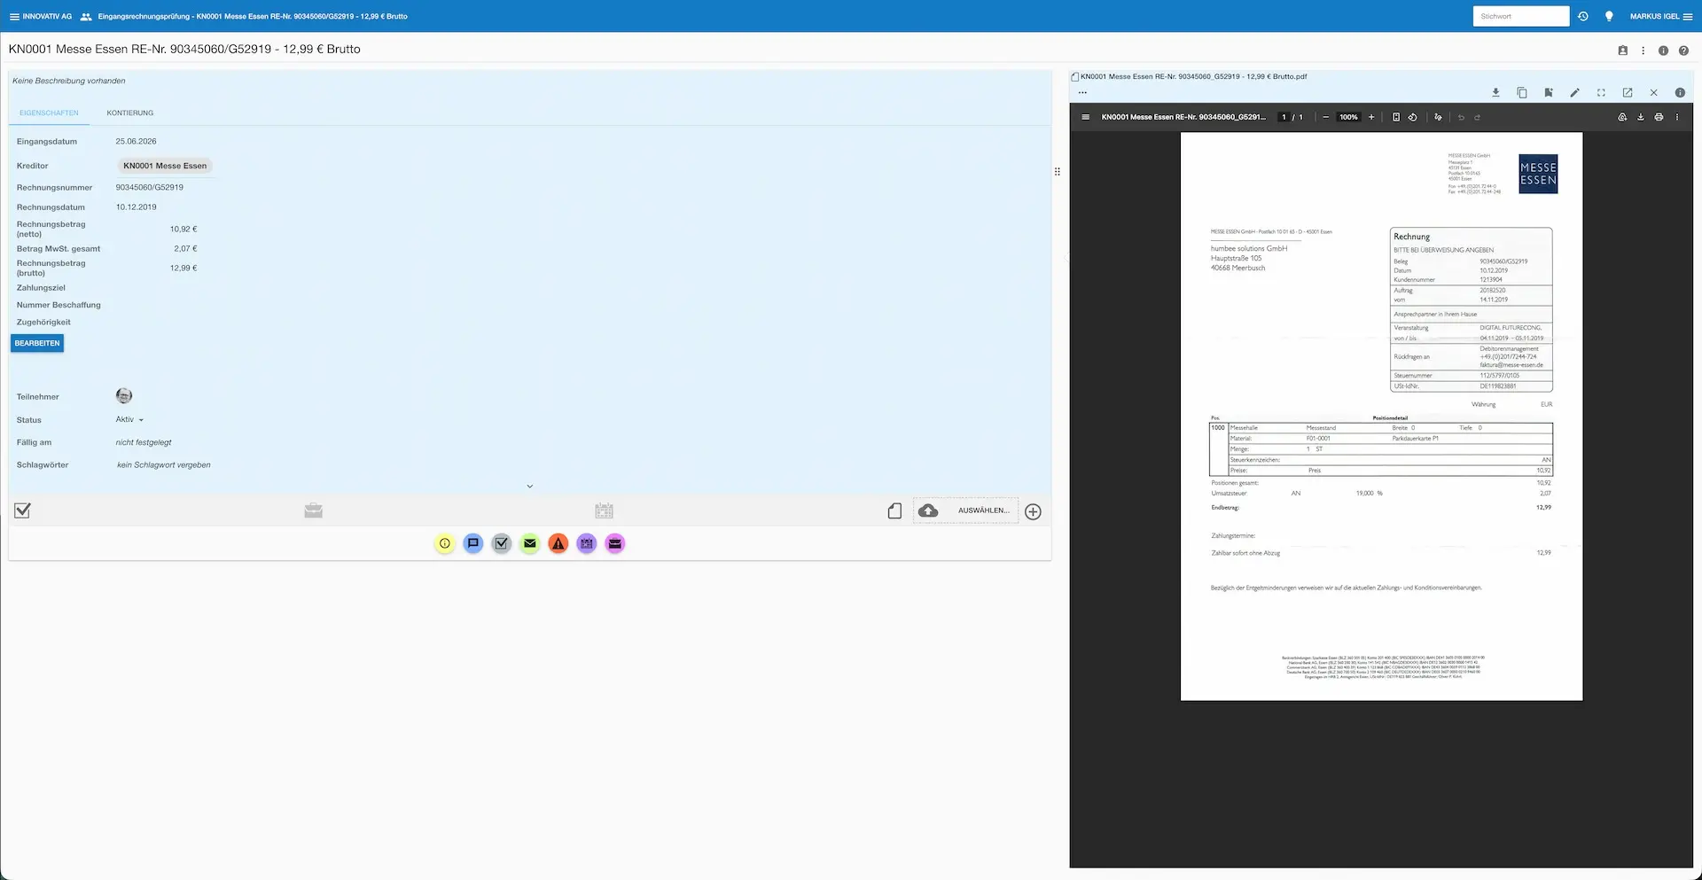
Task: Click the Eingangsdatum value 25.06.2026
Action: (136, 141)
